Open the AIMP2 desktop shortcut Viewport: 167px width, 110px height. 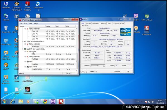coord(6,66)
